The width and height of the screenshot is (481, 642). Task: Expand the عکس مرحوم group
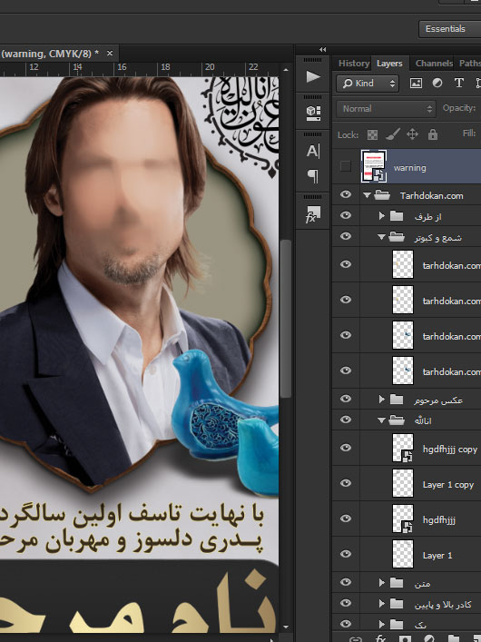pyautogui.click(x=381, y=399)
